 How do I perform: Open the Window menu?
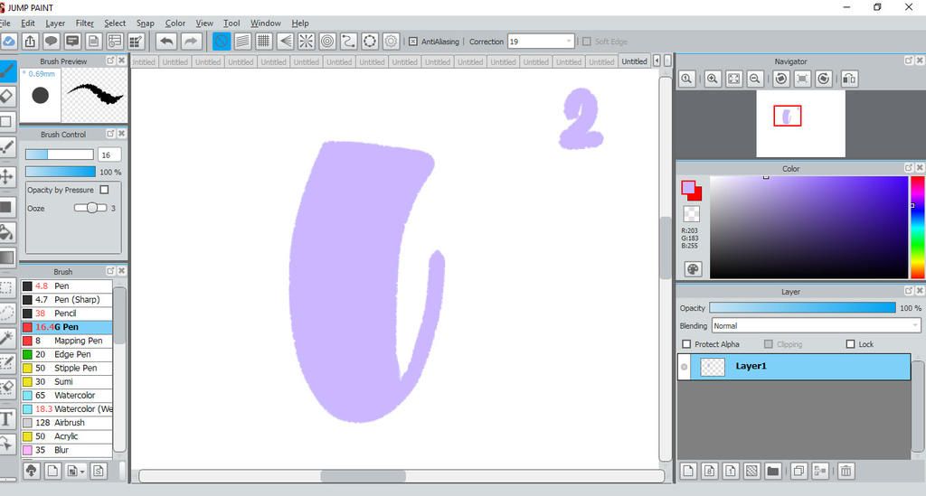(x=265, y=23)
